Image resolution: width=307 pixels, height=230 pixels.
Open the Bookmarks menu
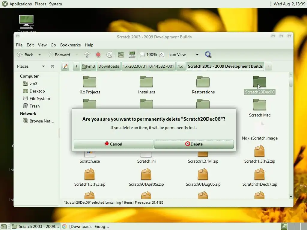coord(70,45)
